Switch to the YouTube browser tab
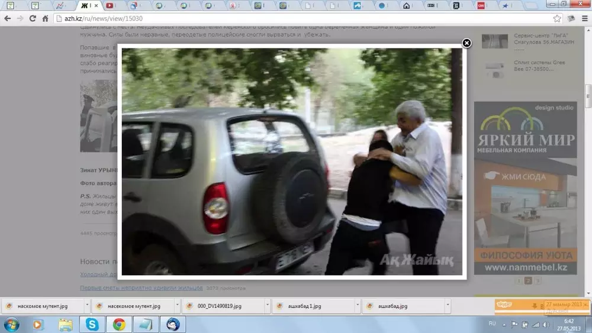Screen dimensions: 592x333 (x=110, y=5)
